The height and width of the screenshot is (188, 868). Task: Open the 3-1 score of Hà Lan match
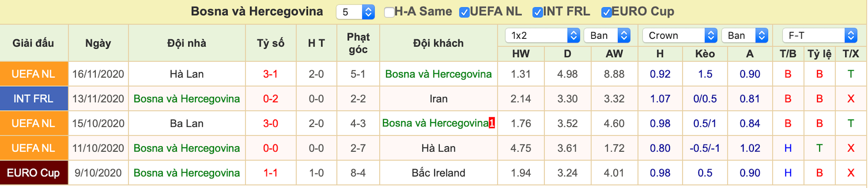271,74
